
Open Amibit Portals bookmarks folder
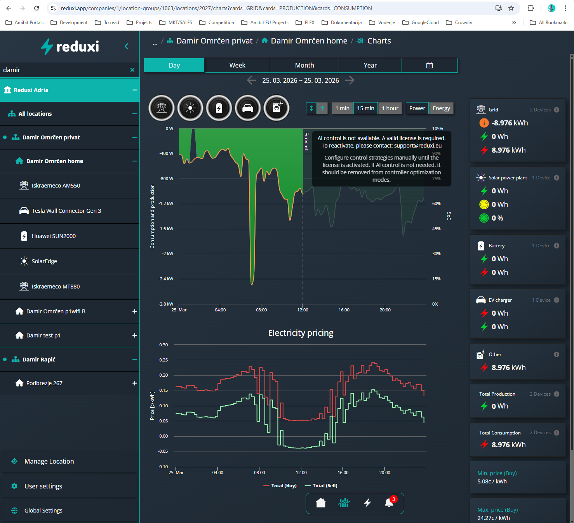(x=24, y=23)
